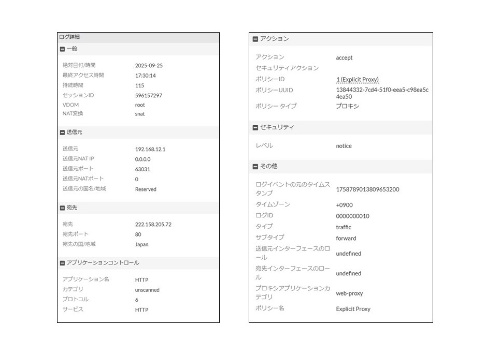Collapse the アプリケーションコントロール section icon
The width and height of the screenshot is (485, 355).
63,263
